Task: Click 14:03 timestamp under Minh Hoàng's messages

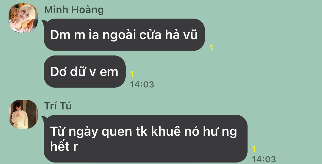Action: pos(142,85)
